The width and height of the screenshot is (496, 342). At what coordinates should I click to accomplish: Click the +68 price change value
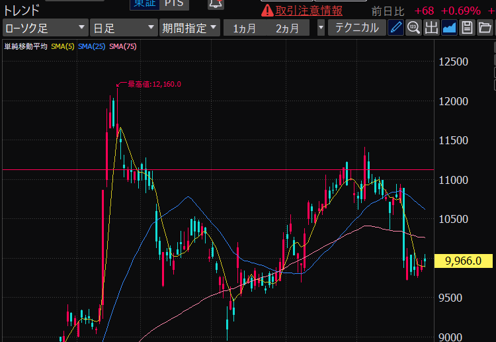[424, 11]
